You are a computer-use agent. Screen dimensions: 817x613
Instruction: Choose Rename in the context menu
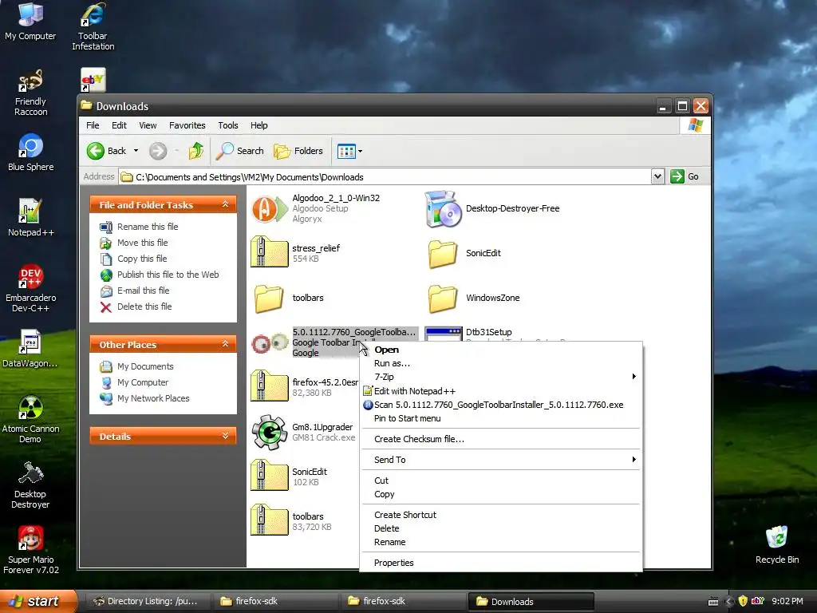tap(501, 542)
